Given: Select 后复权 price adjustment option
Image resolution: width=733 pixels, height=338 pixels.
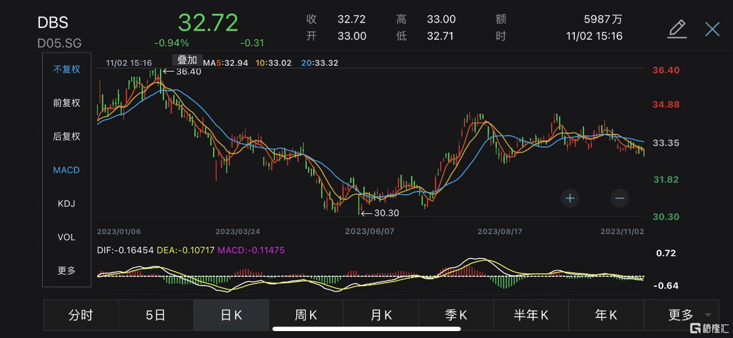Looking at the screenshot, I should (66, 136).
